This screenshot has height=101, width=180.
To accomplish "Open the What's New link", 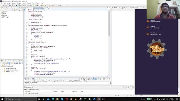I will [154, 33].
